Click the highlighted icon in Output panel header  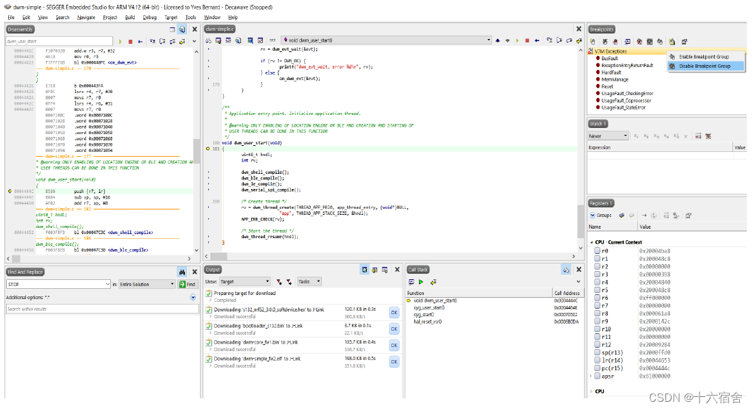364,270
